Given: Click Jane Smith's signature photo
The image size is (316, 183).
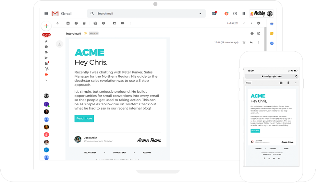Looking at the screenshot, I should (x=78, y=139).
